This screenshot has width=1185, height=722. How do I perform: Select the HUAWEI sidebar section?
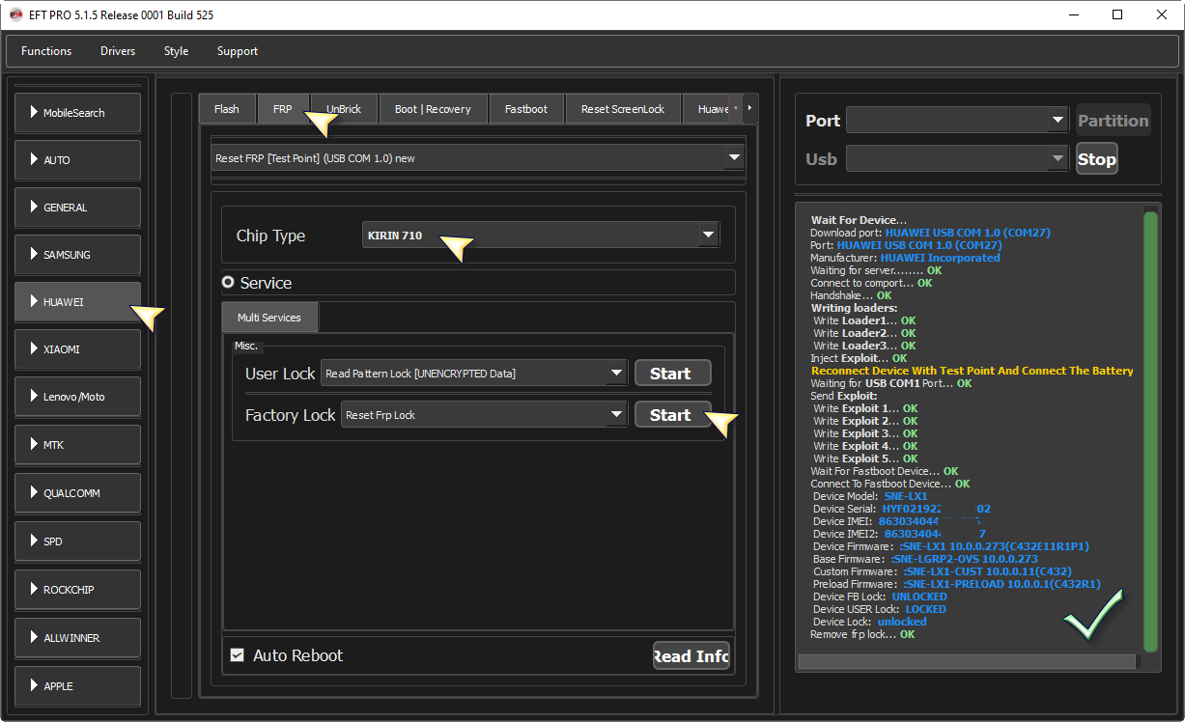click(78, 302)
